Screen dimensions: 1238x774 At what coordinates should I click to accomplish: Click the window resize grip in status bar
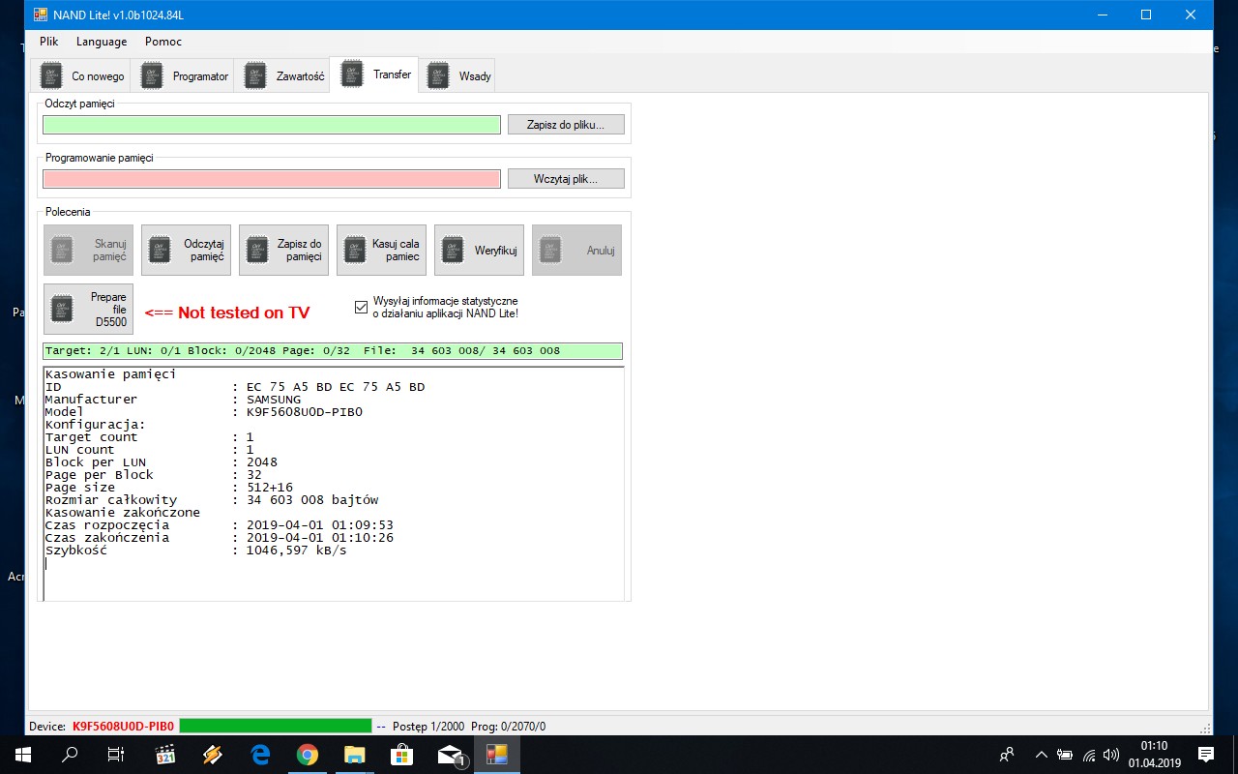click(x=1204, y=727)
